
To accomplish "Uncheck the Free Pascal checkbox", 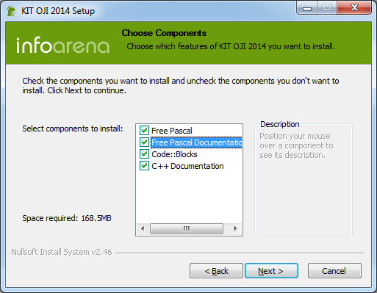I will (144, 131).
